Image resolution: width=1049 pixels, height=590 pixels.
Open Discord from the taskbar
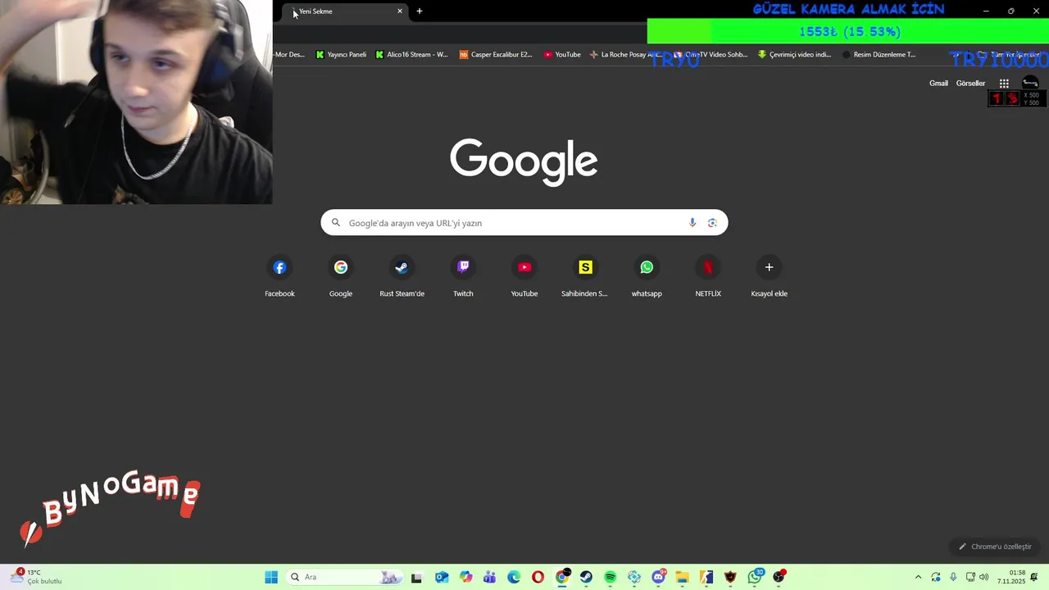tap(658, 578)
